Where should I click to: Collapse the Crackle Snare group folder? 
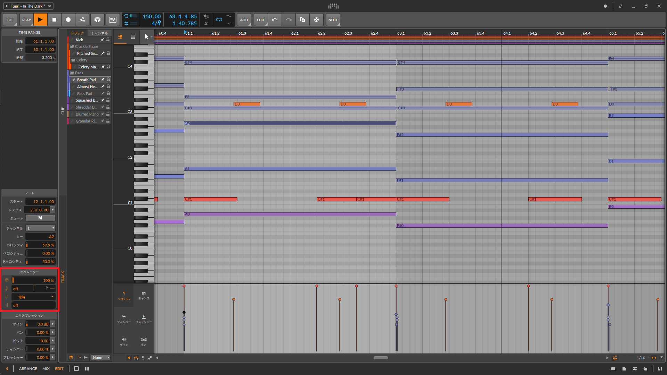pyautogui.click(x=72, y=47)
